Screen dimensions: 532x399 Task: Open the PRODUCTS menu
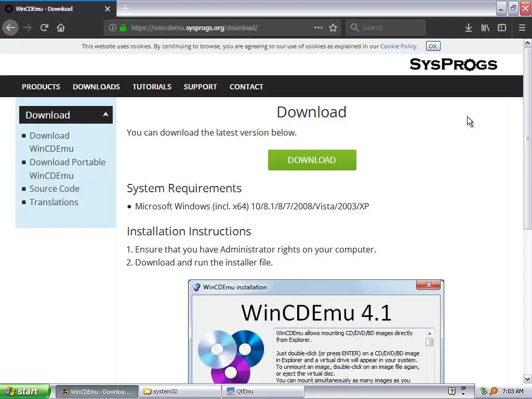point(41,87)
